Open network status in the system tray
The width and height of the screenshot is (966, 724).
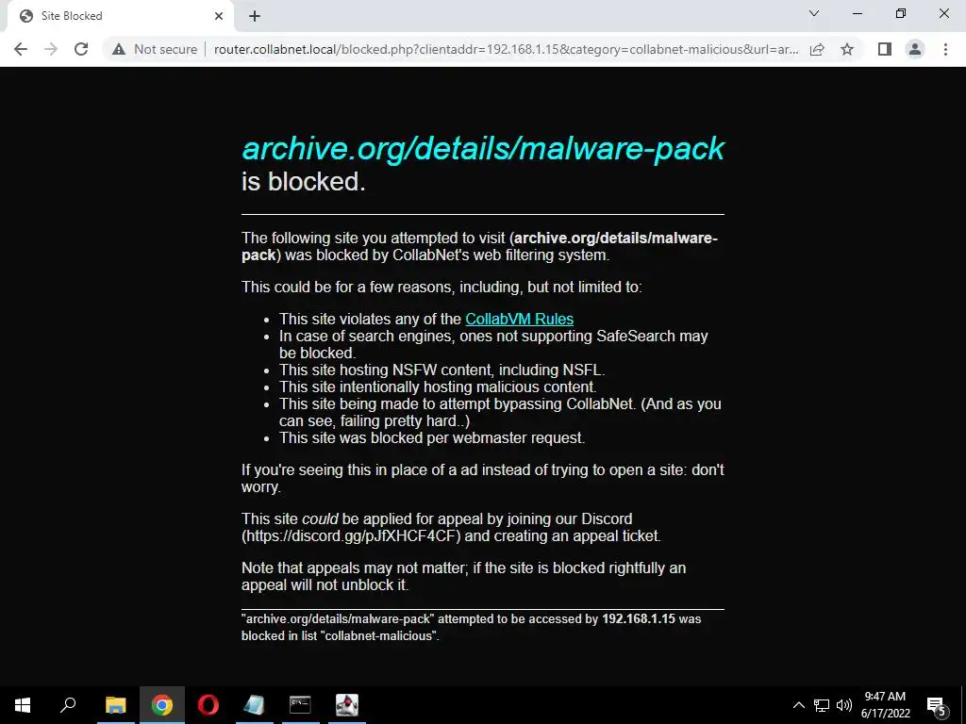click(822, 705)
